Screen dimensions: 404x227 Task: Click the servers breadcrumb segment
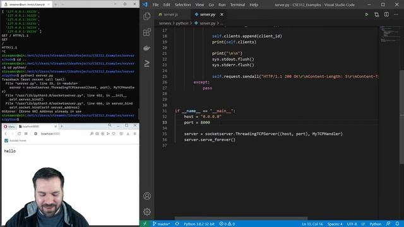tap(165, 23)
